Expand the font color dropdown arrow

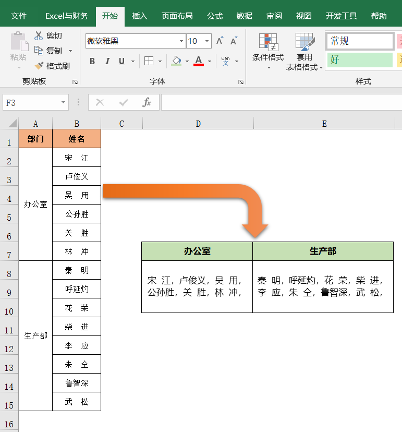tap(210, 61)
